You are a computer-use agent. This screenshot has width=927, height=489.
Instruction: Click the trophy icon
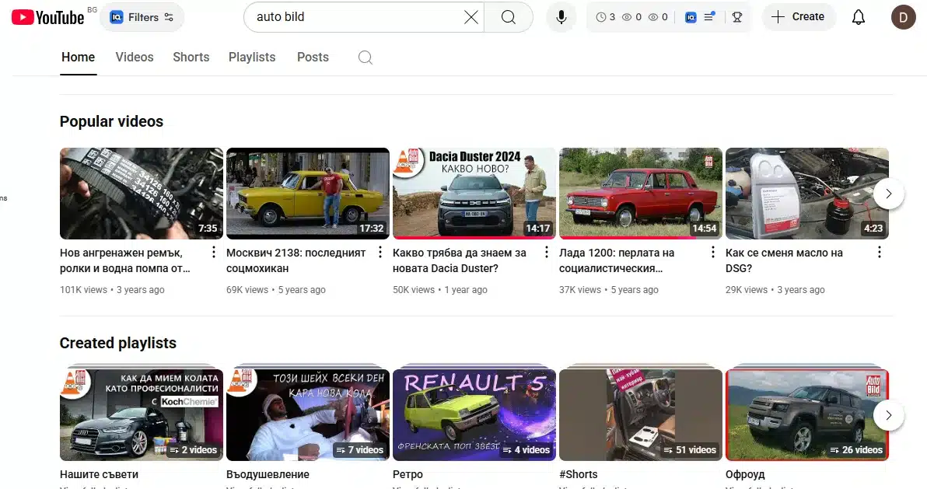tap(737, 17)
